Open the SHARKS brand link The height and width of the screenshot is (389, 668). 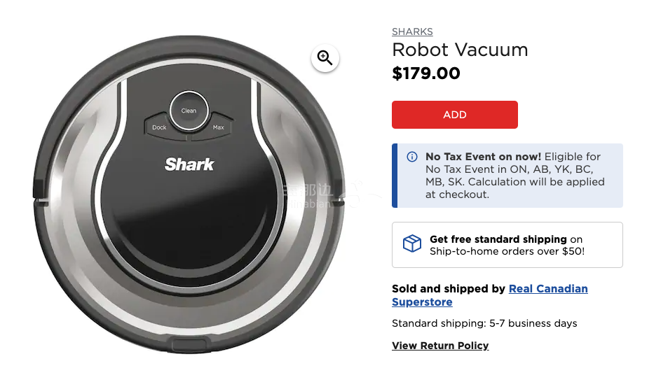pyautogui.click(x=412, y=31)
